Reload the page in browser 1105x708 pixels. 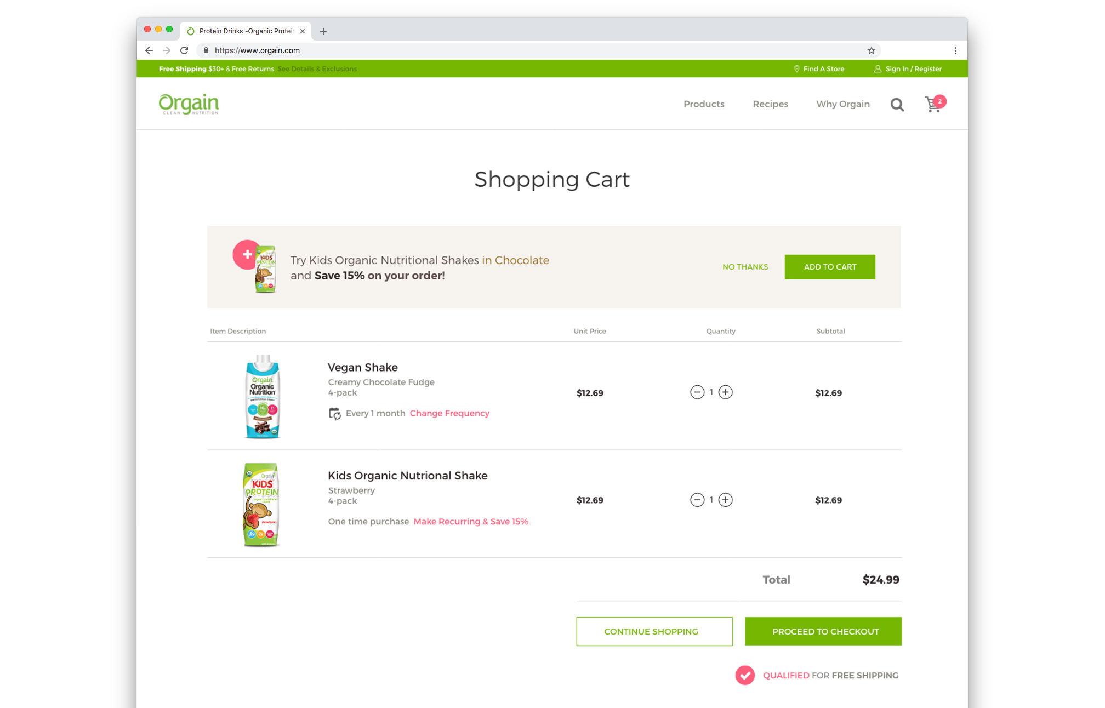tap(184, 50)
